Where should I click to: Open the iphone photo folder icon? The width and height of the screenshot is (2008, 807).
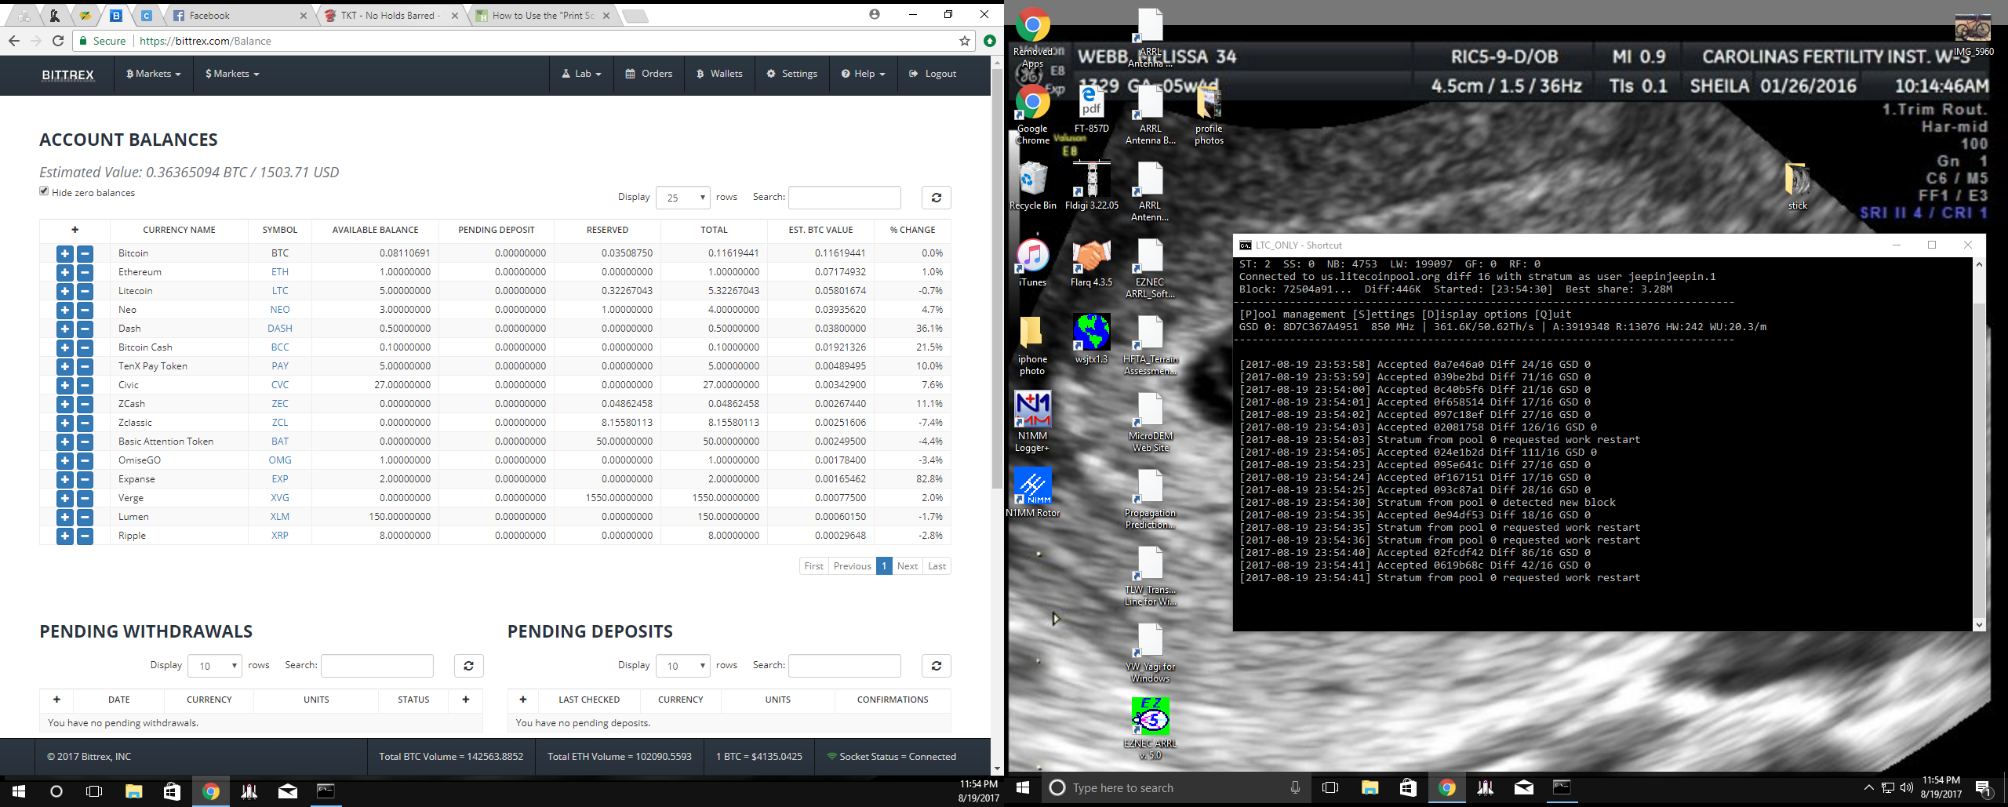(1032, 346)
